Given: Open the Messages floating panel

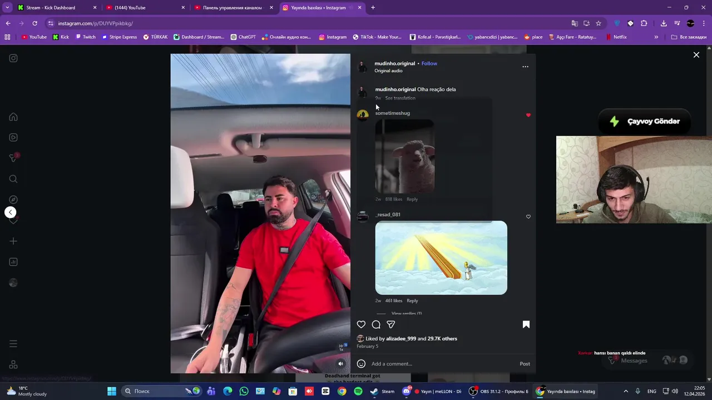Looking at the screenshot, I should click(x=647, y=361).
